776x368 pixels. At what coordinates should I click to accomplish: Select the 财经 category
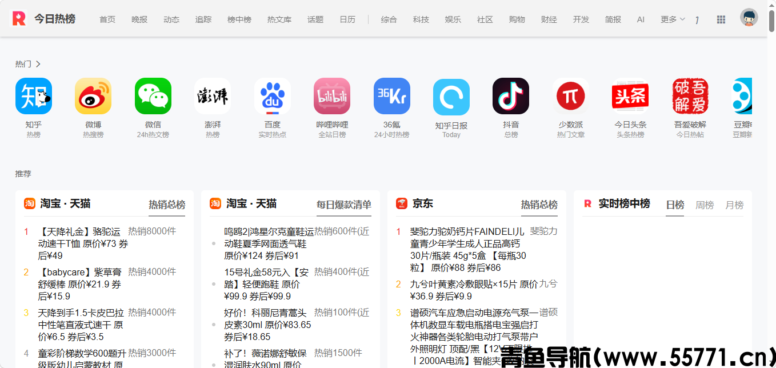point(549,19)
